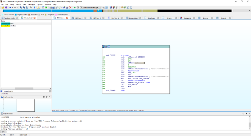This screenshot has width=251, height=136.
Task: Close the IDA View-A tab
Action: 67,18
